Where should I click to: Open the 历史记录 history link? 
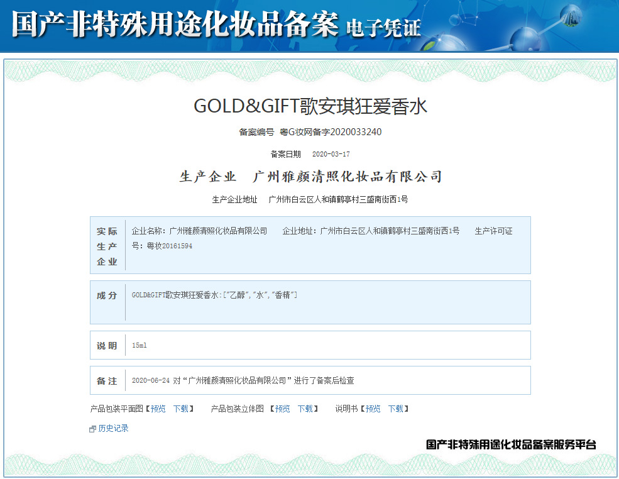[x=113, y=429]
